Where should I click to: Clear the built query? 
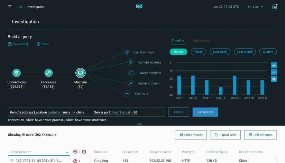point(43,44)
